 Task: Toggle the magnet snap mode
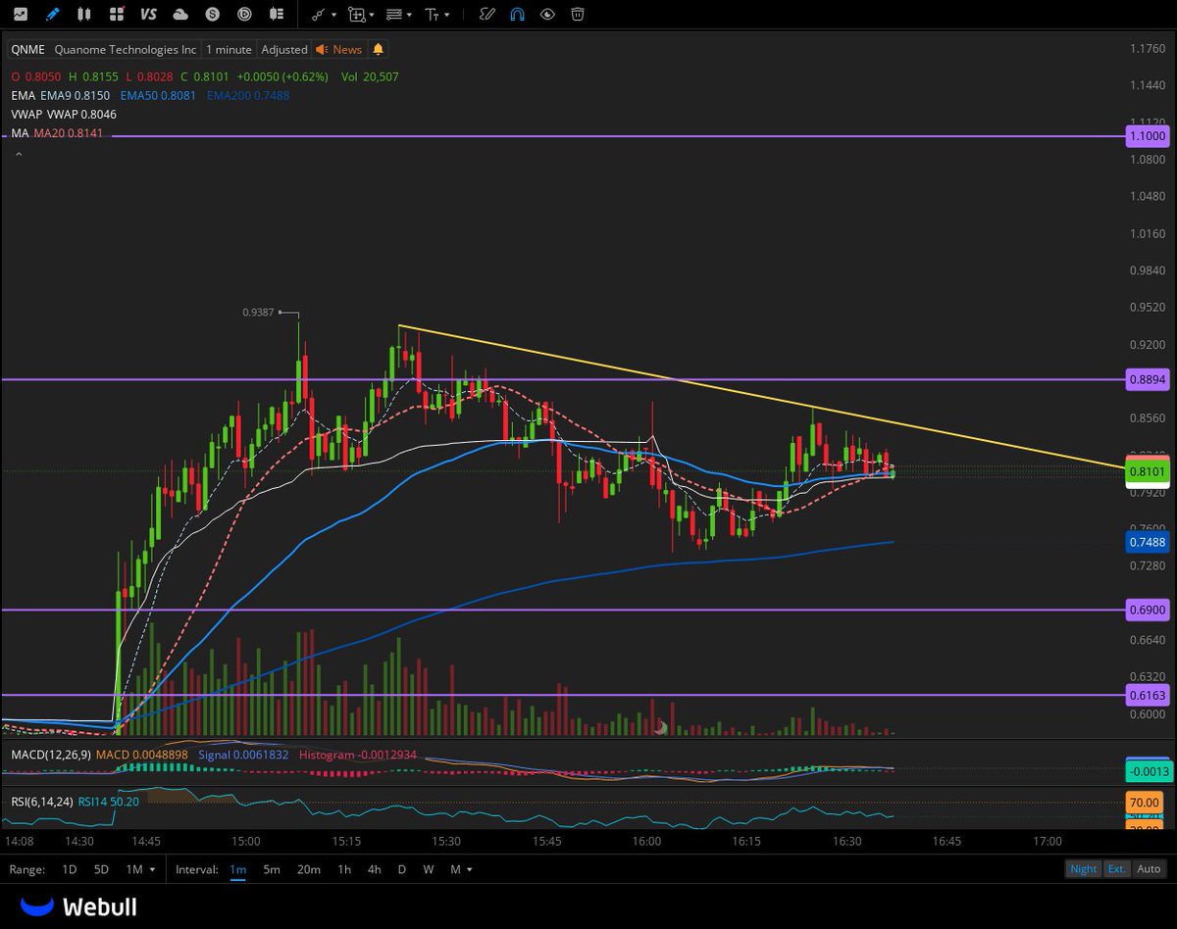[x=517, y=14]
